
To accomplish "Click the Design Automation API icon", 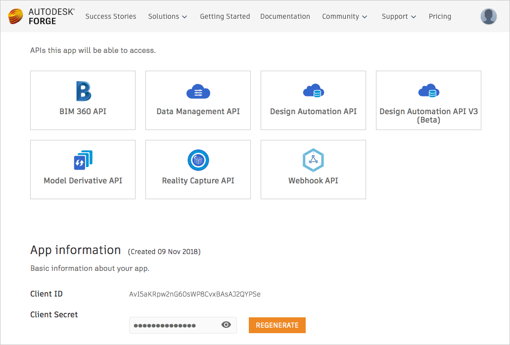I will [313, 91].
